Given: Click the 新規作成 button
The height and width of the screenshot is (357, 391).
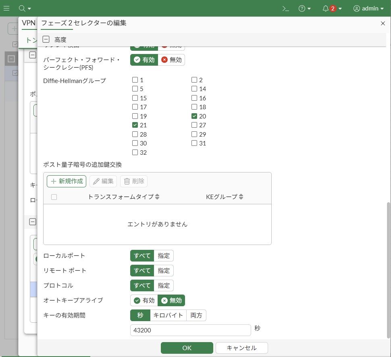Looking at the screenshot, I should (67, 181).
